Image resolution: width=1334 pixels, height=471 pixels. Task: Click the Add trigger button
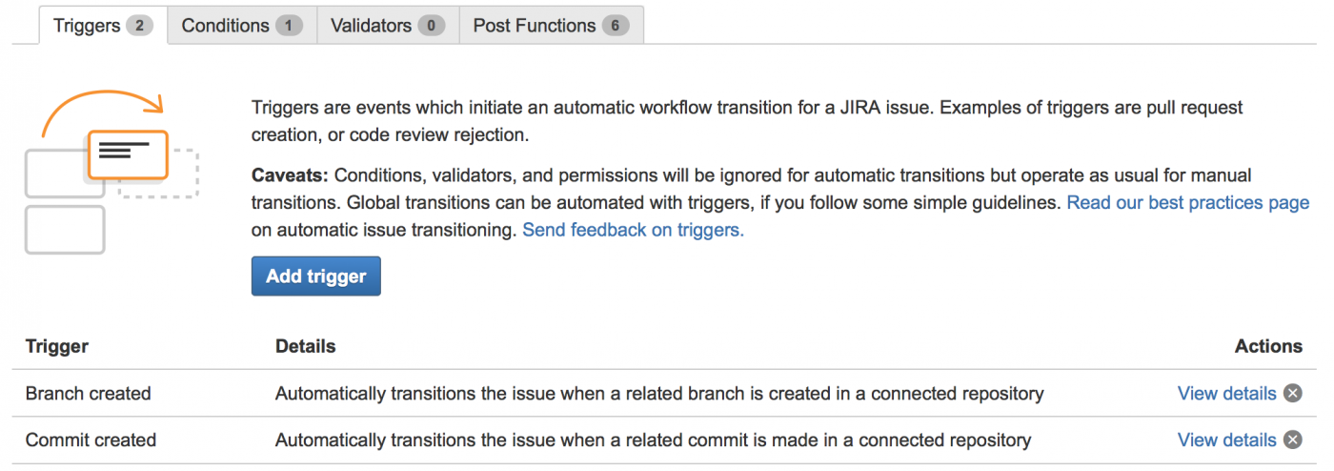point(315,276)
